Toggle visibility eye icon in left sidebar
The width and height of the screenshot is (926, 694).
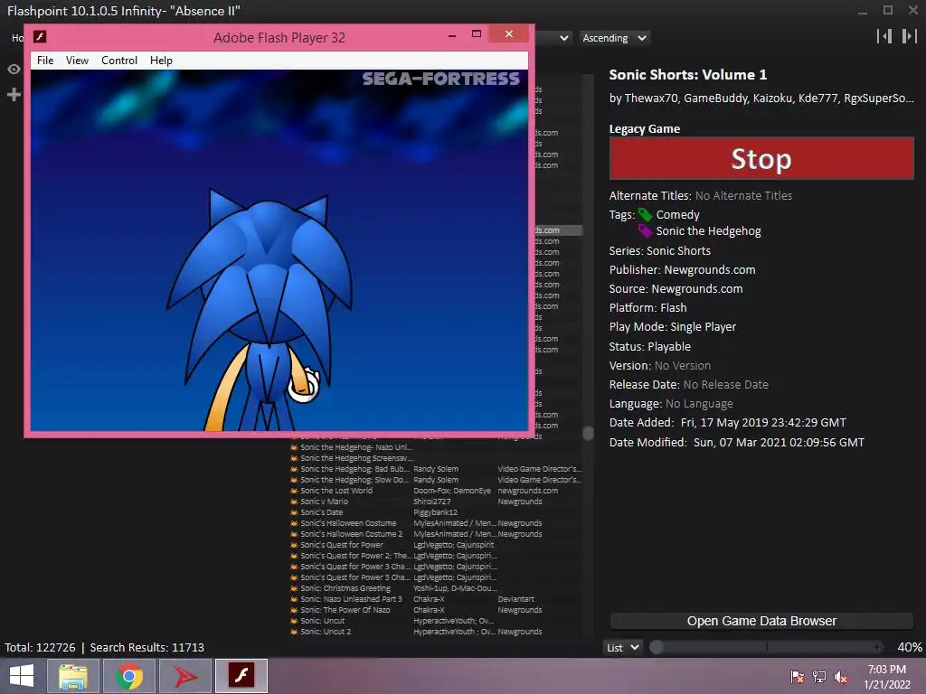14,69
